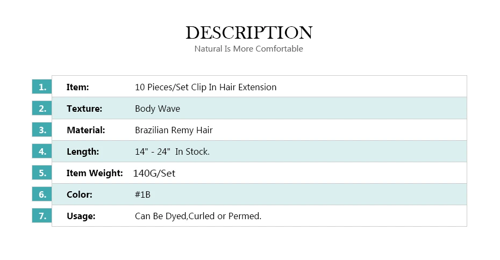Click the Natural Is More Comfortable subtitle

click(x=249, y=49)
